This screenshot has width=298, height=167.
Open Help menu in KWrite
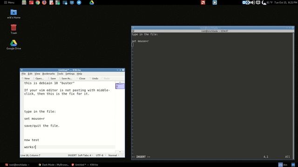tap(79, 74)
